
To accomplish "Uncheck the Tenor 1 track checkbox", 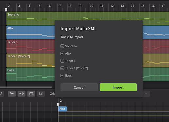I will point(62,61).
